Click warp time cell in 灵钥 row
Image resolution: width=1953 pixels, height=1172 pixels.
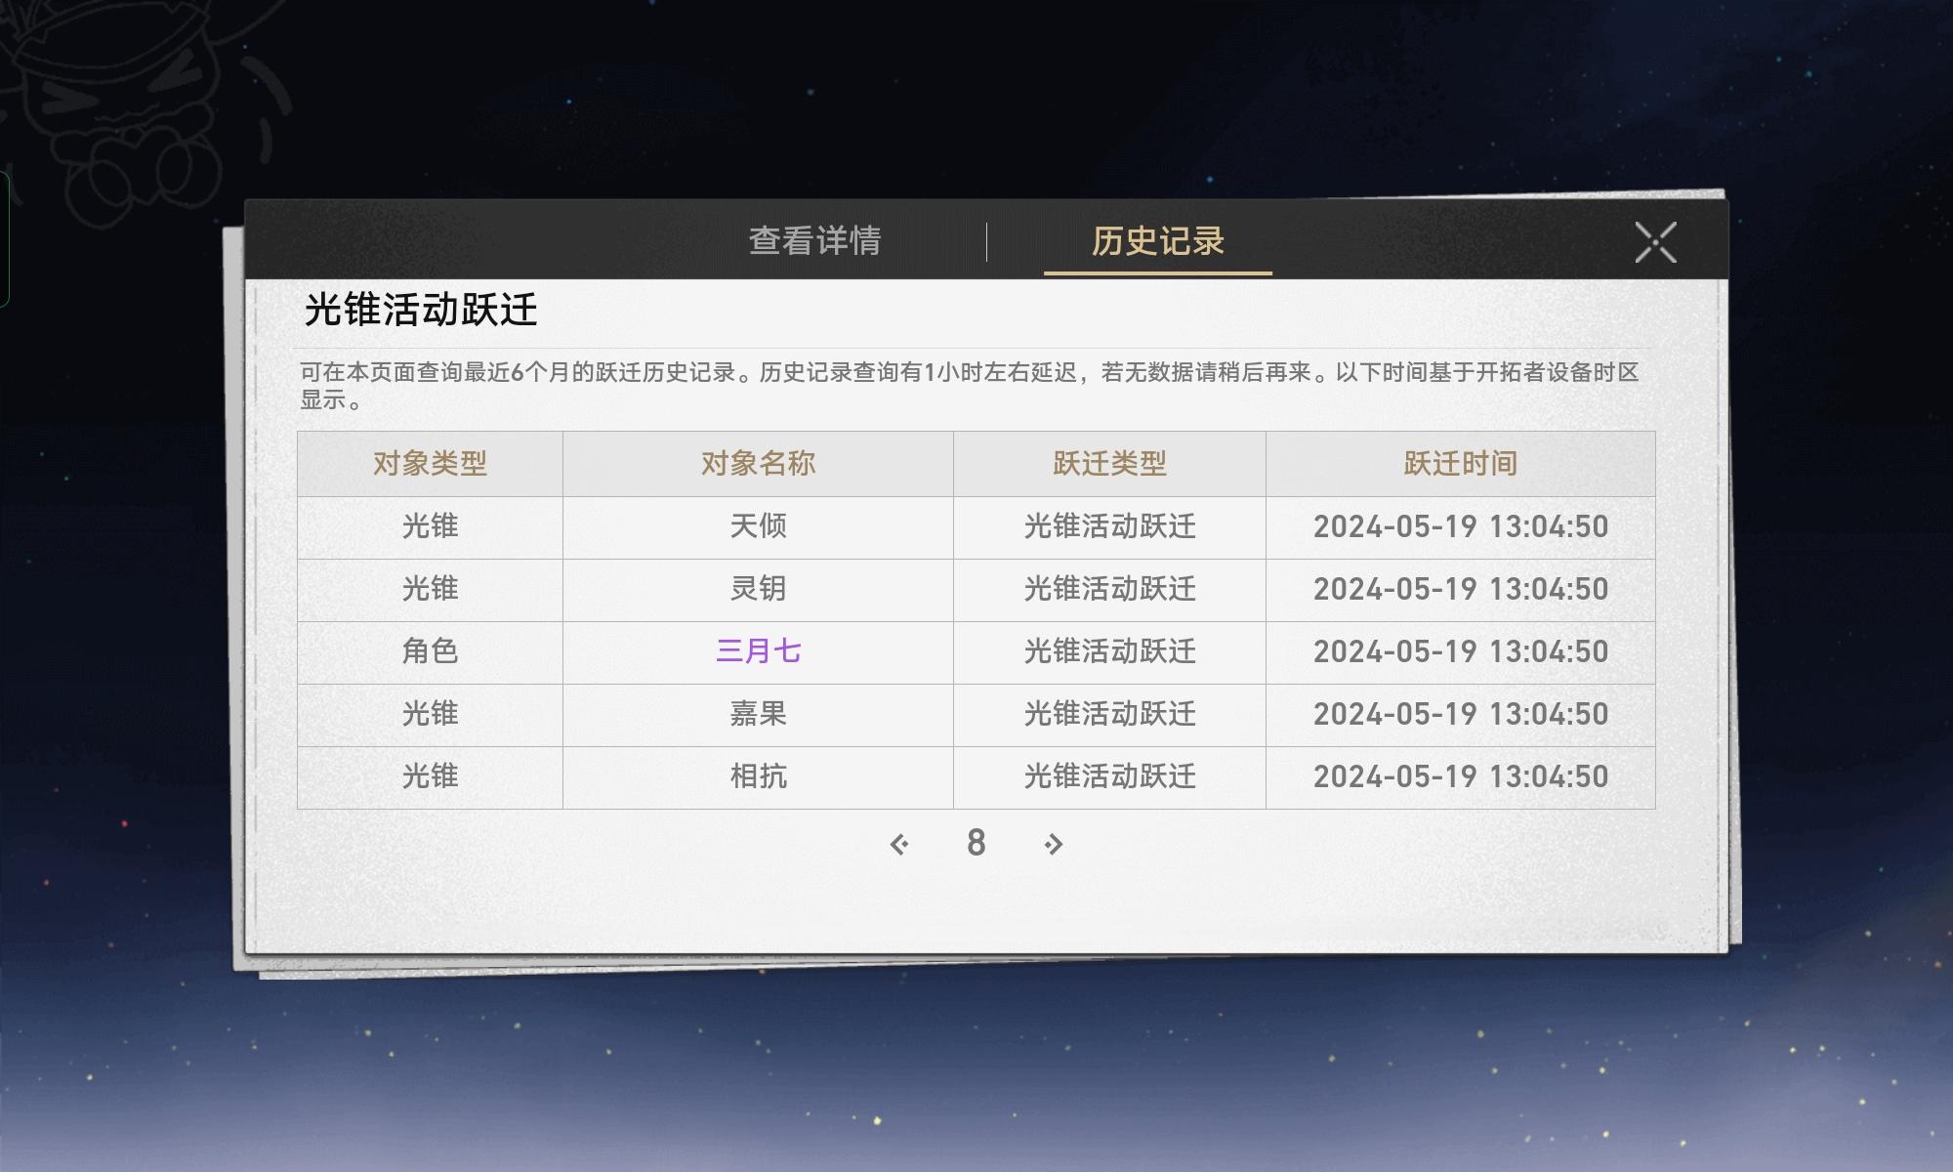pyautogui.click(x=1461, y=589)
